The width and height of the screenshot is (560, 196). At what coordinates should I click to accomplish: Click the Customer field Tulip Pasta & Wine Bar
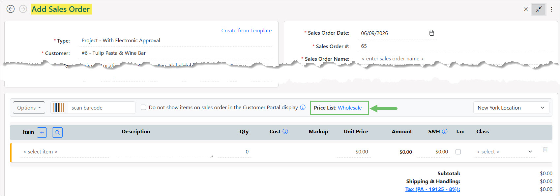175,53
